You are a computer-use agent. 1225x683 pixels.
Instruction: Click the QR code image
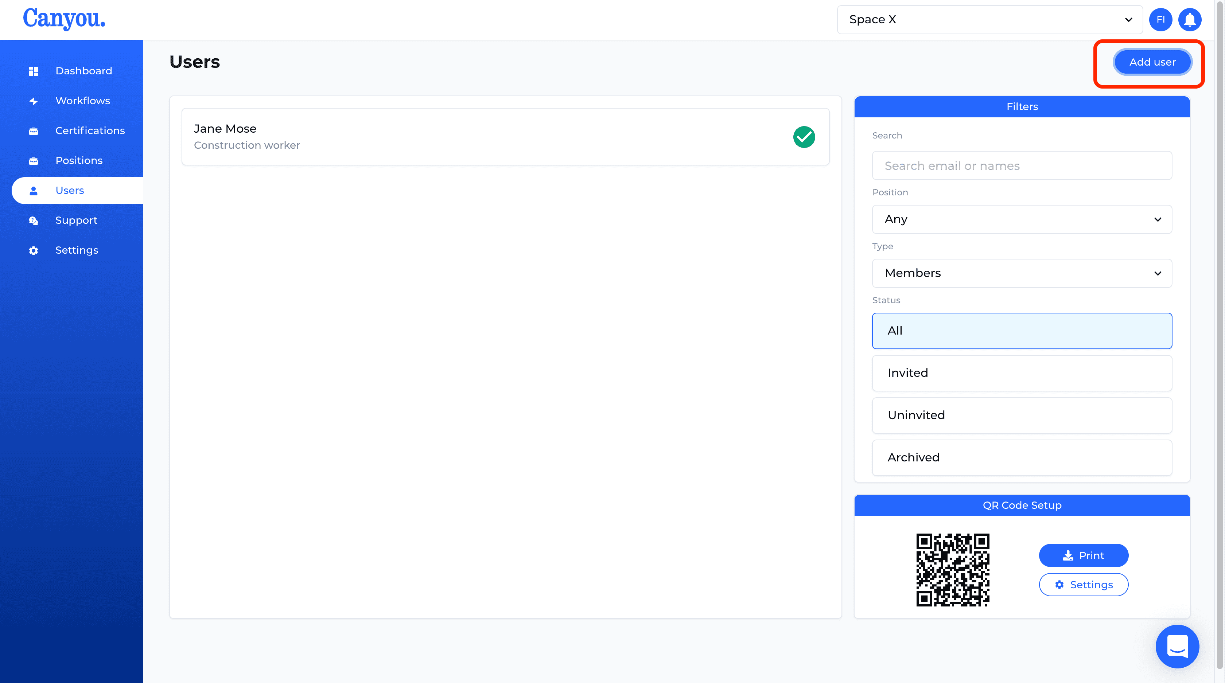[953, 569]
